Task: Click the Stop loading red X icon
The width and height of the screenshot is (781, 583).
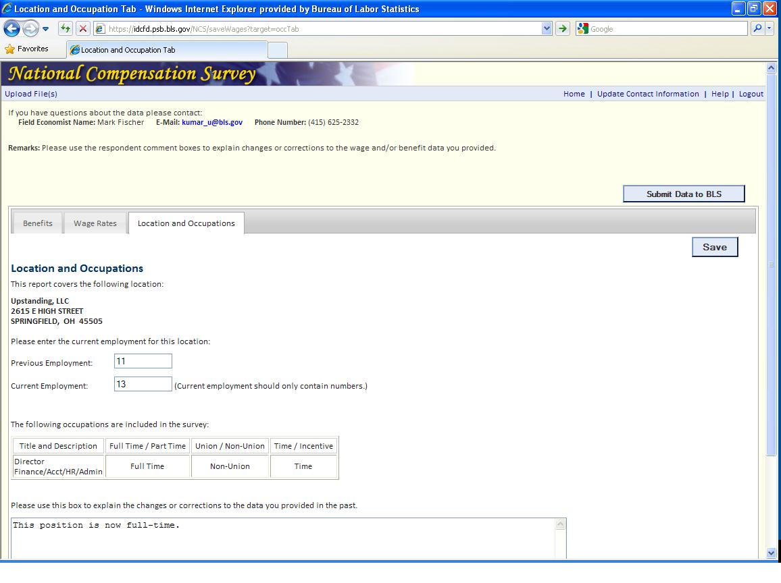Action: [x=82, y=28]
